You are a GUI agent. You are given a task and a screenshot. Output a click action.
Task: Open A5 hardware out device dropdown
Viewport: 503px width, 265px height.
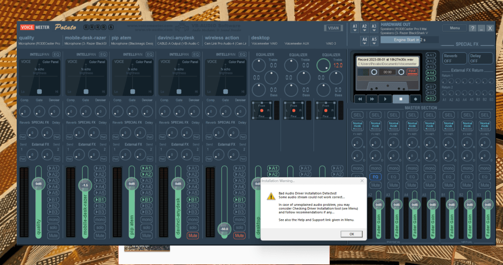tap(374, 40)
